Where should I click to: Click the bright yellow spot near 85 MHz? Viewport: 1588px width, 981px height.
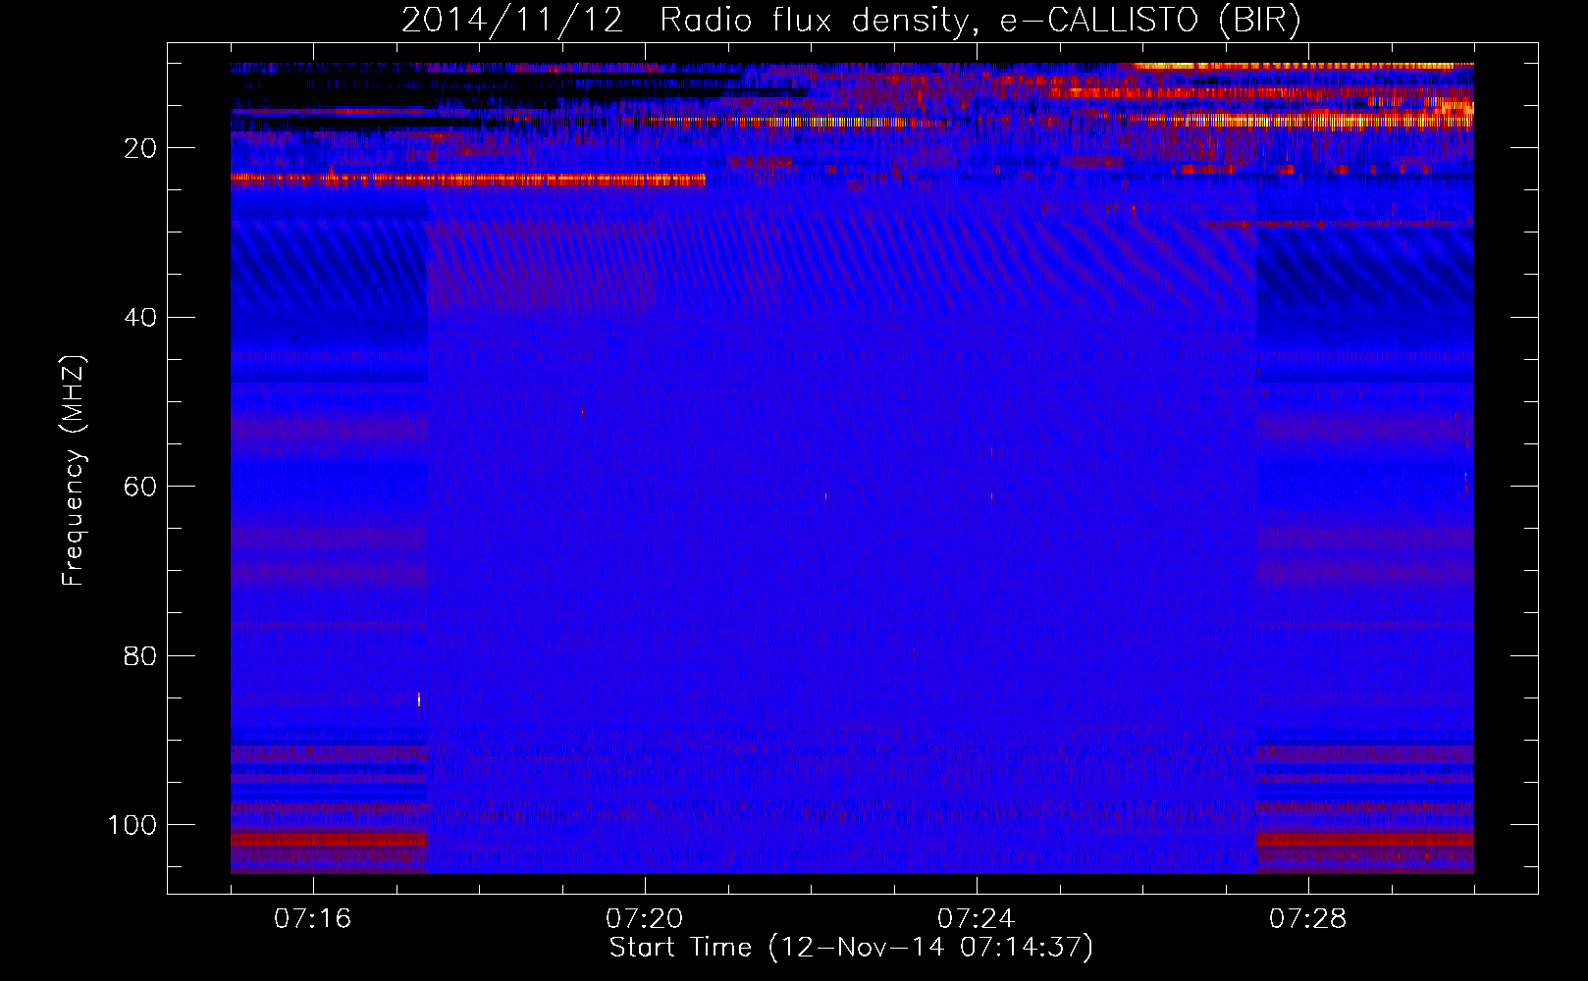point(419,699)
